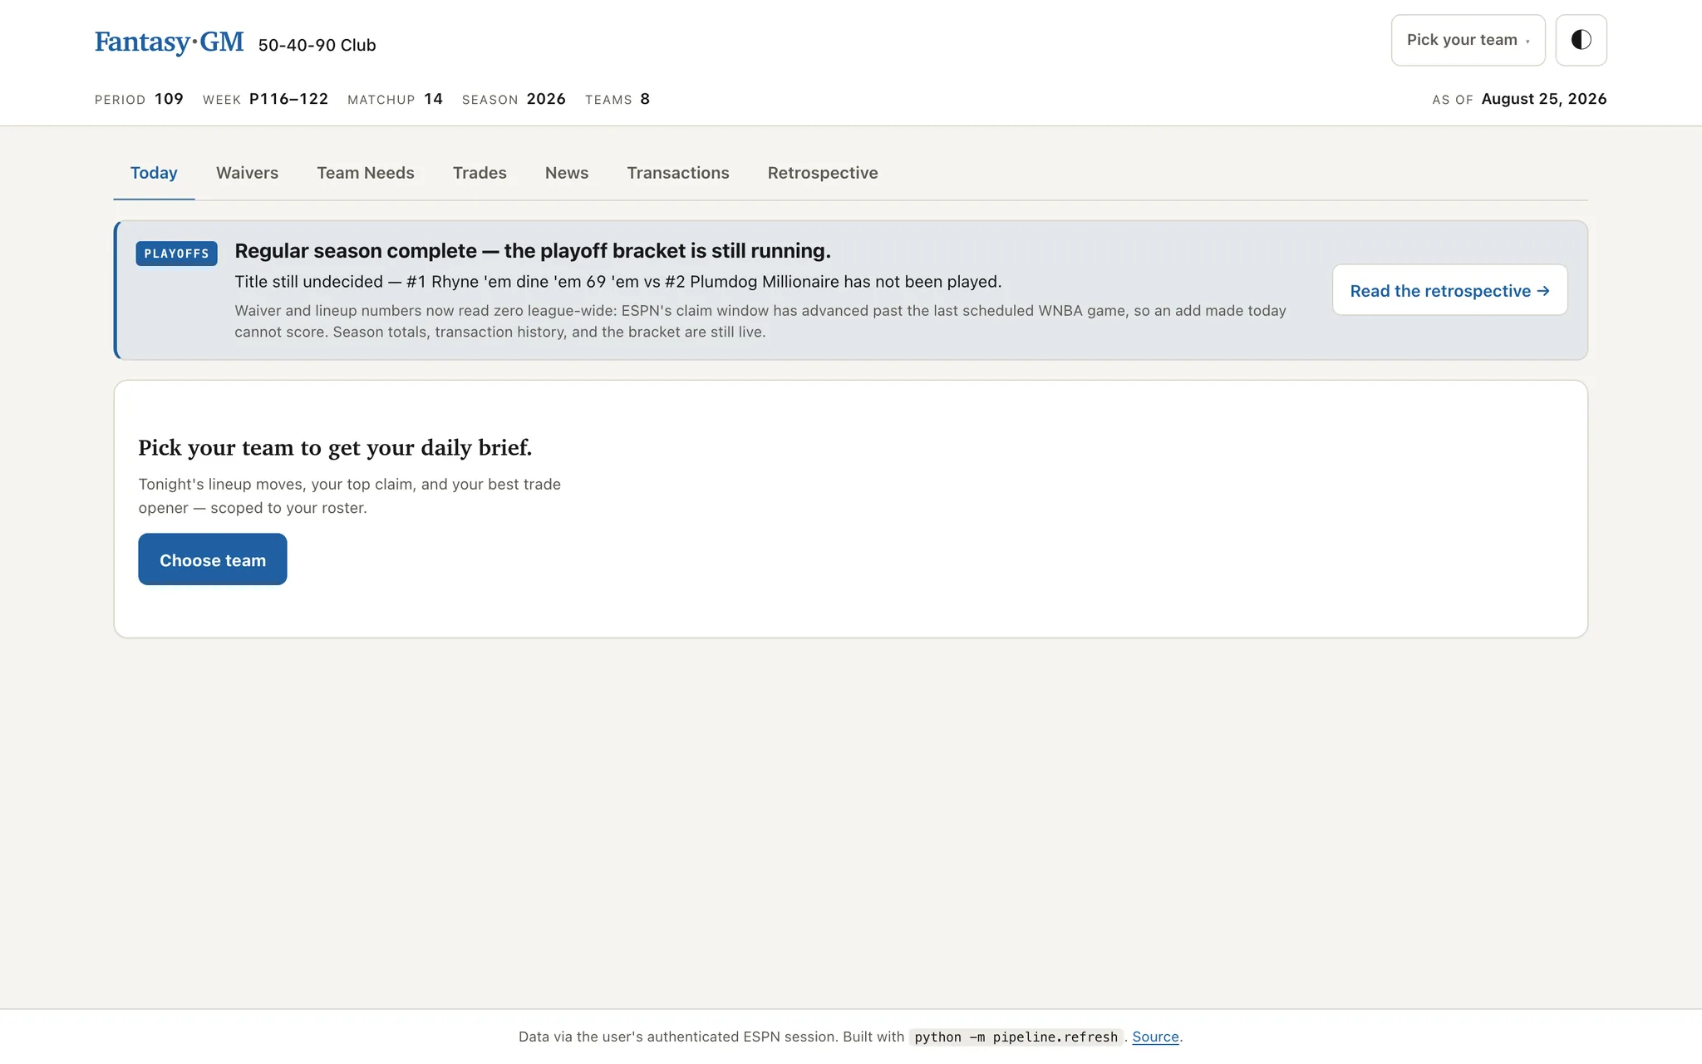Viewport: 1702px width, 1064px height.
Task: Open the Waivers tab
Action: (247, 173)
